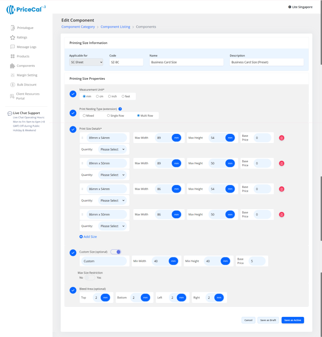Screen dimensions: 322x337
Task: Click the Products grid icon
Action: coord(13,56)
